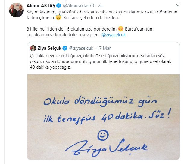Open the blue @ziyaselcuk mention link
This screenshot has width=184, height=164.
114,35
